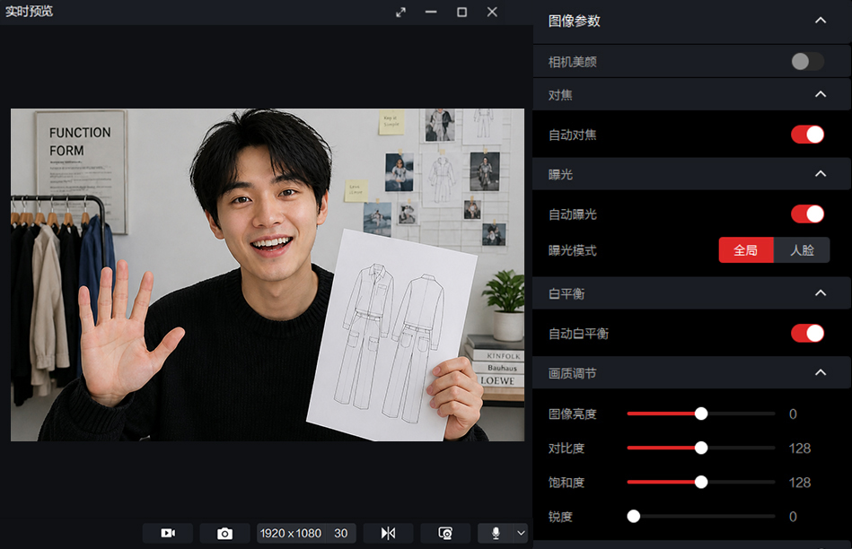
Task: Open the 1920 x 1080 resolution selector
Action: tap(291, 533)
